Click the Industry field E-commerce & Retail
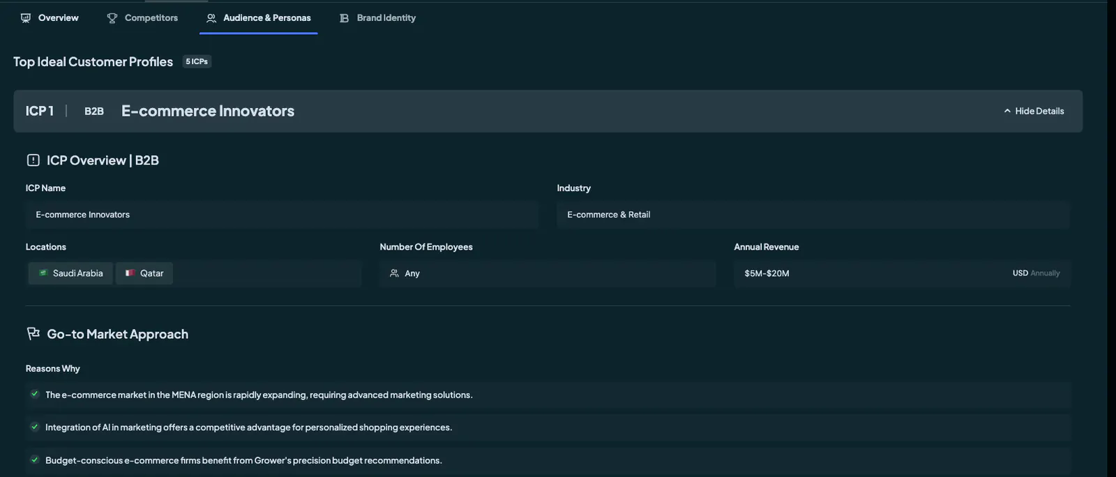The width and height of the screenshot is (1116, 477). pos(813,215)
